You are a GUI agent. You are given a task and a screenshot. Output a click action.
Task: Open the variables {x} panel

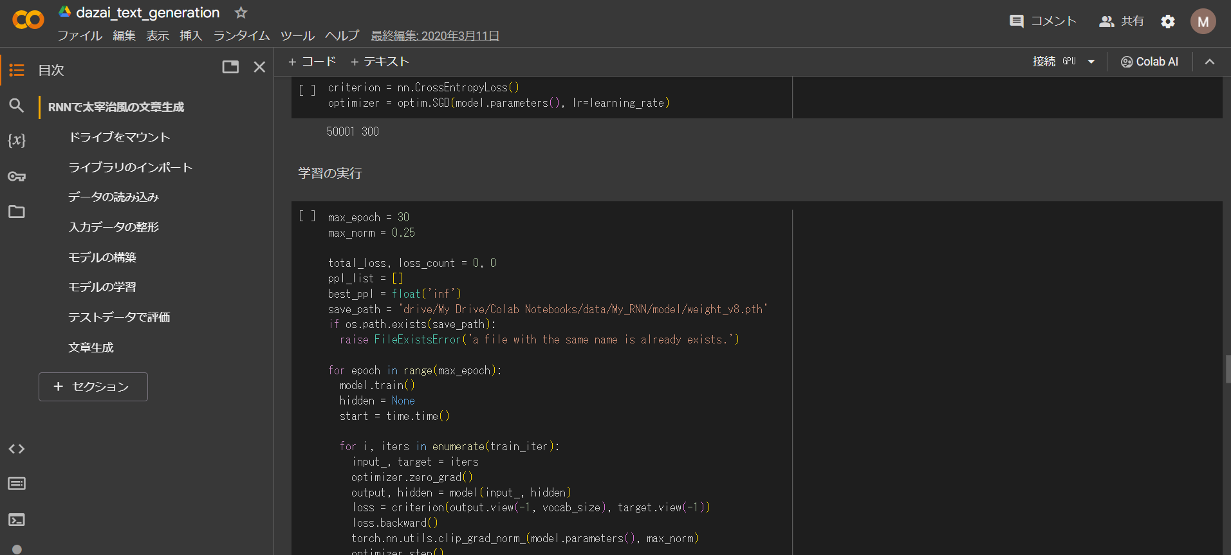click(x=17, y=140)
